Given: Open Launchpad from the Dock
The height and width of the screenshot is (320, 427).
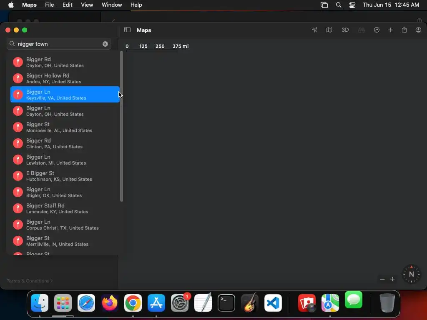Looking at the screenshot, I should pyautogui.click(x=63, y=303).
